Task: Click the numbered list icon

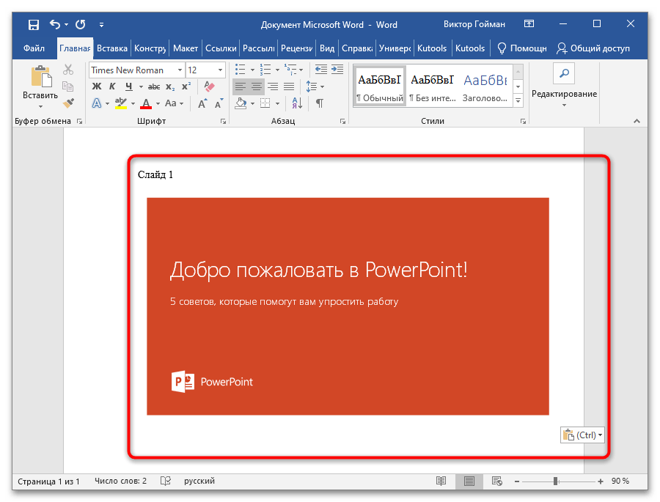Action: click(x=265, y=69)
